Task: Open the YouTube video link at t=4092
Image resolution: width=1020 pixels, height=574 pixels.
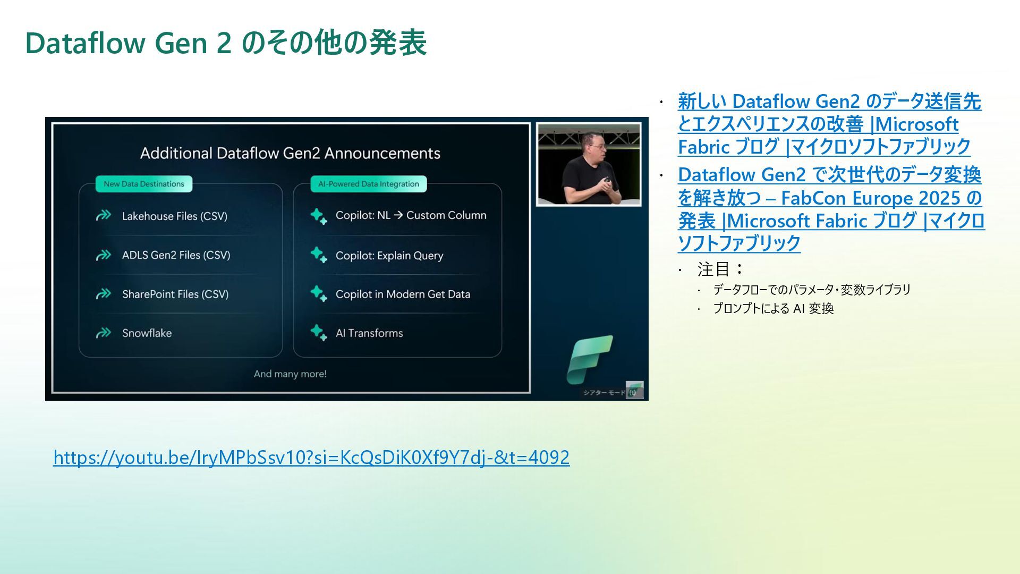Action: tap(311, 458)
